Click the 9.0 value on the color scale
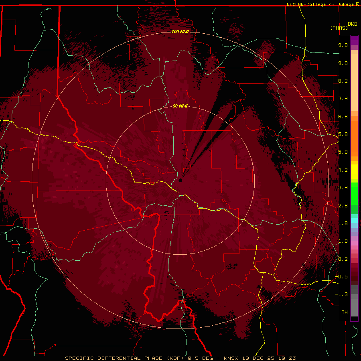This screenshot has width=361, height=361. click(343, 63)
